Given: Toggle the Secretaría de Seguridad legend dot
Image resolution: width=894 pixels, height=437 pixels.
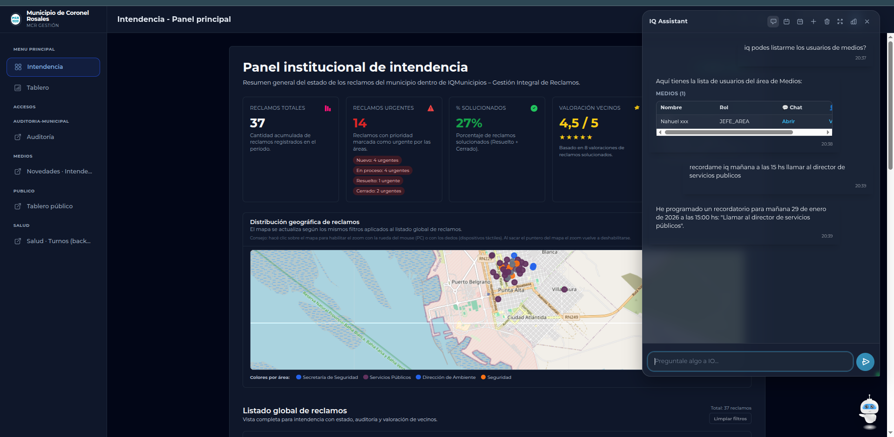Looking at the screenshot, I should click(299, 377).
